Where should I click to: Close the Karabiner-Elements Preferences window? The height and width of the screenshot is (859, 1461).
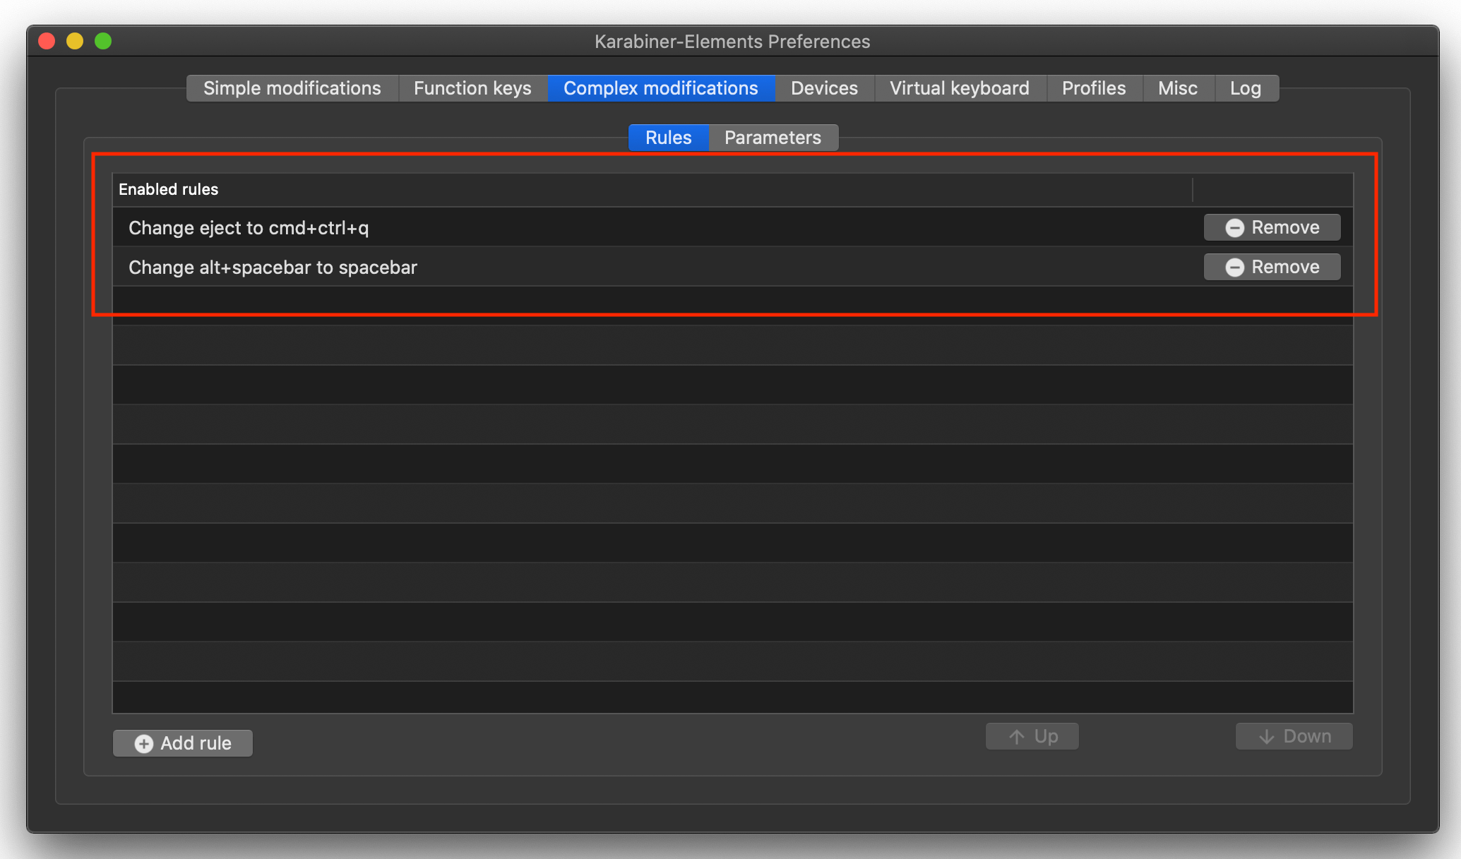47,41
